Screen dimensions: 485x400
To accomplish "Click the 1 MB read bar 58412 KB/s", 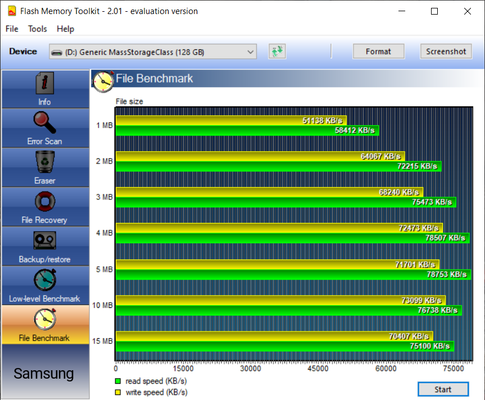I will (247, 130).
